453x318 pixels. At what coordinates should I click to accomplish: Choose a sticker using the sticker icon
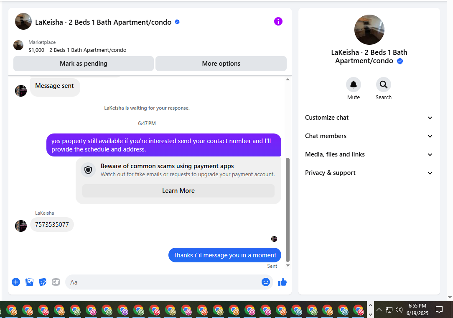[43, 282]
